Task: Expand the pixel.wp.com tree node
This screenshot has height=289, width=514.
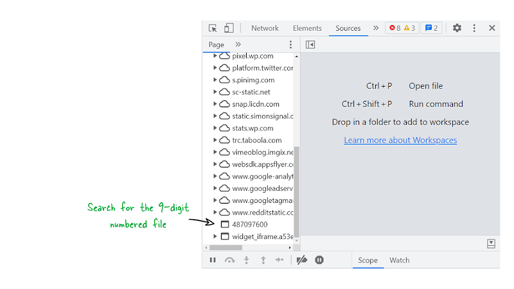Action: 215,56
